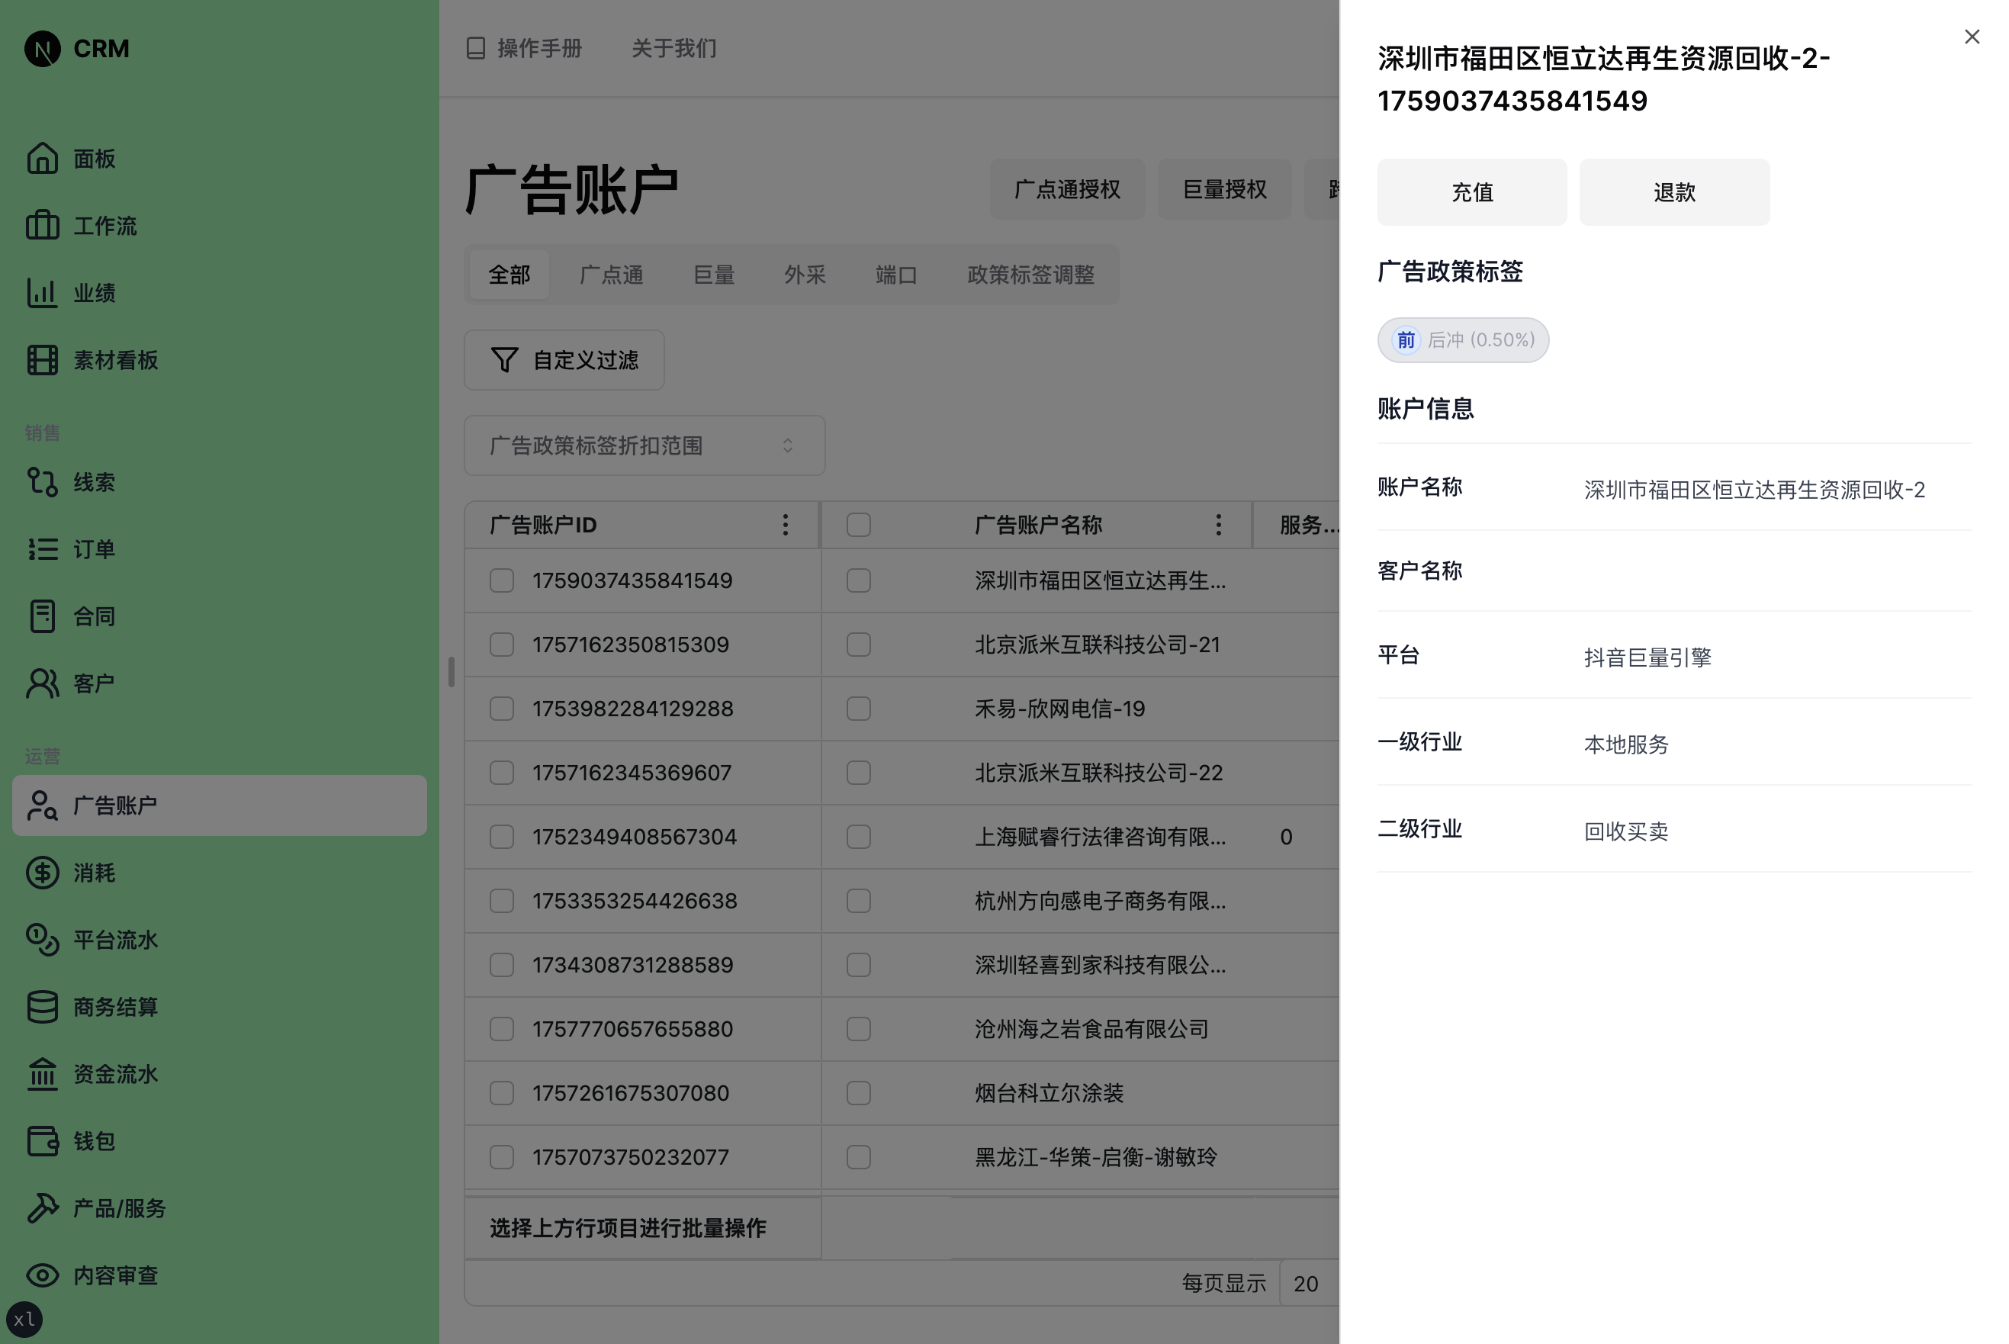Screen dimensions: 2009x1344
Task: Select the header checkbox above account names
Action: pos(858,524)
